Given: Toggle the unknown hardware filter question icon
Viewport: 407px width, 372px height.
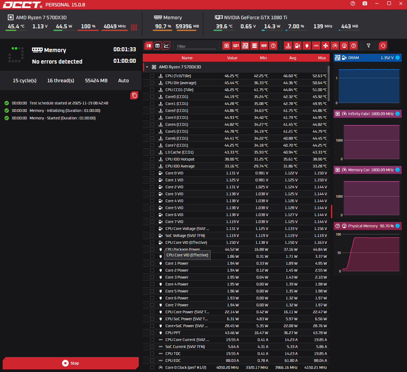Looking at the screenshot, I should [273, 46].
